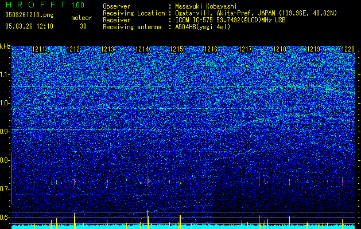
Task: Click the 'meteor' label
Action: (x=81, y=18)
